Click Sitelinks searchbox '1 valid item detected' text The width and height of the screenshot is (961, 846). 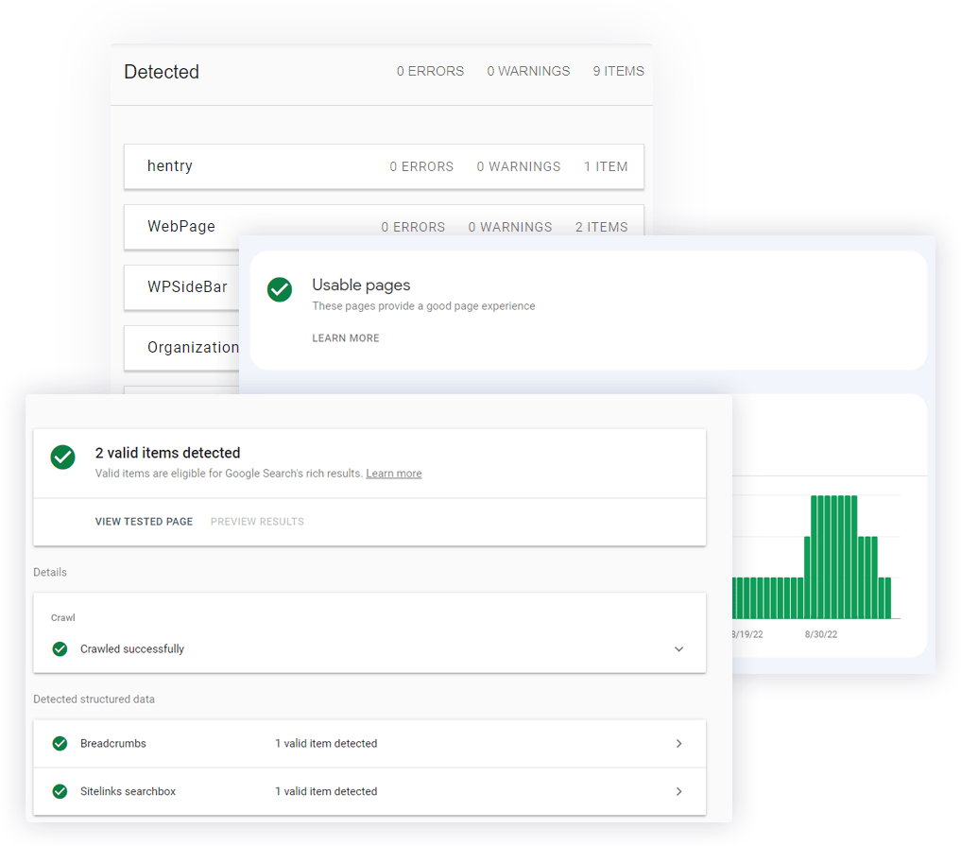[326, 791]
